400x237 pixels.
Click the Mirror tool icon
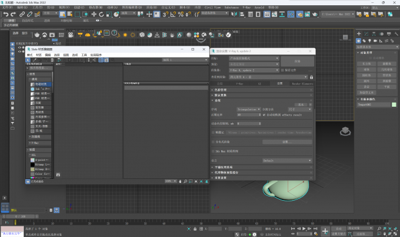(234, 14)
